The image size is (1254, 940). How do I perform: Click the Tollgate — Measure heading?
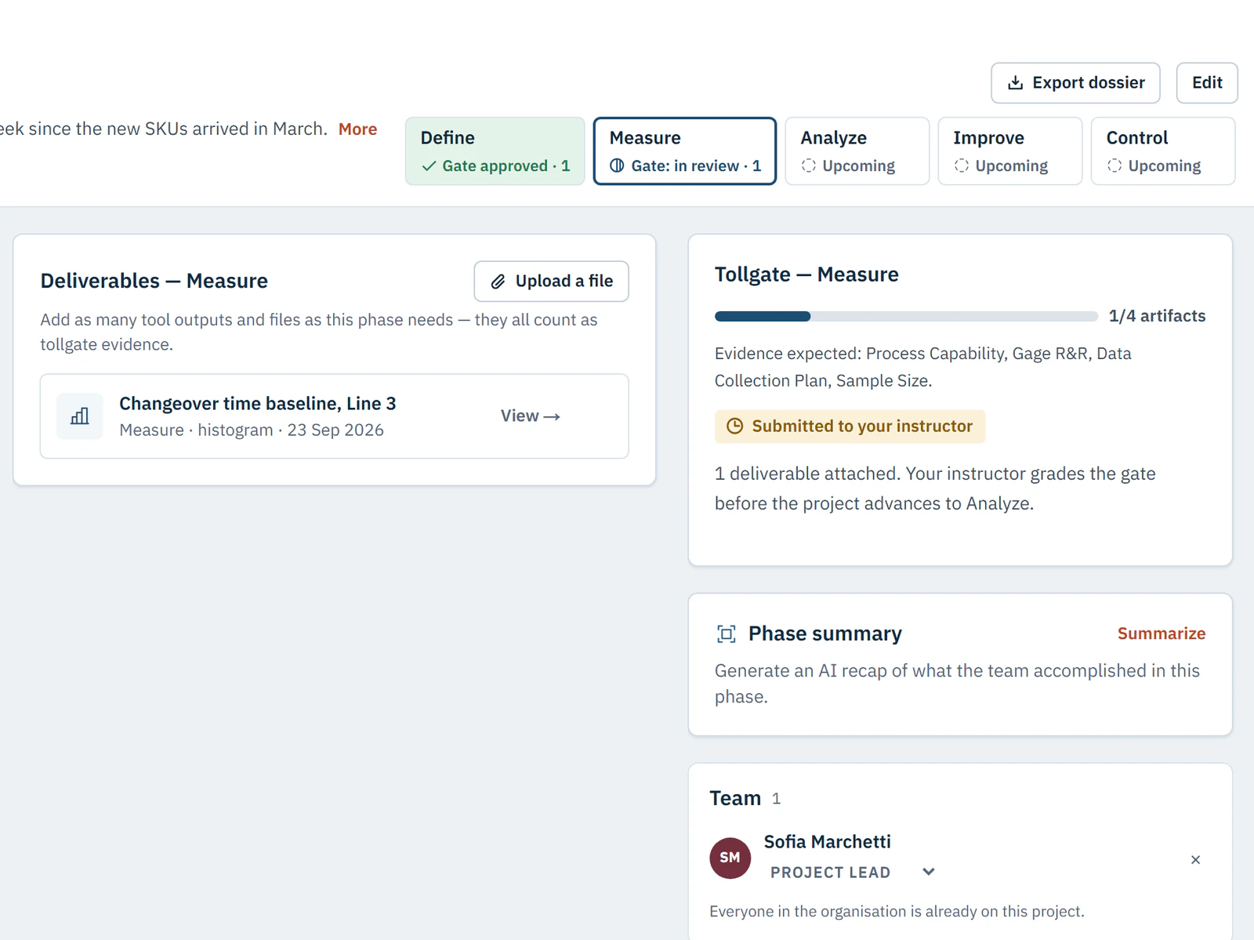806,274
